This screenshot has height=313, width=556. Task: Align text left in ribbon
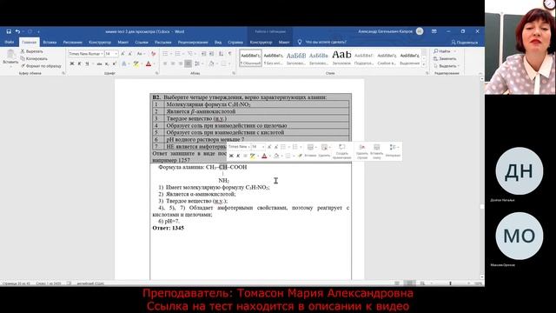pos(165,63)
